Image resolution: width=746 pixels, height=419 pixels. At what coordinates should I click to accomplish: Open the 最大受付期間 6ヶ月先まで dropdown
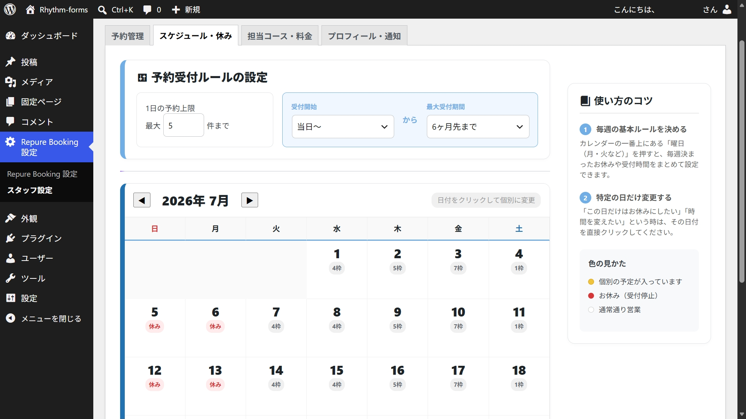[478, 127]
